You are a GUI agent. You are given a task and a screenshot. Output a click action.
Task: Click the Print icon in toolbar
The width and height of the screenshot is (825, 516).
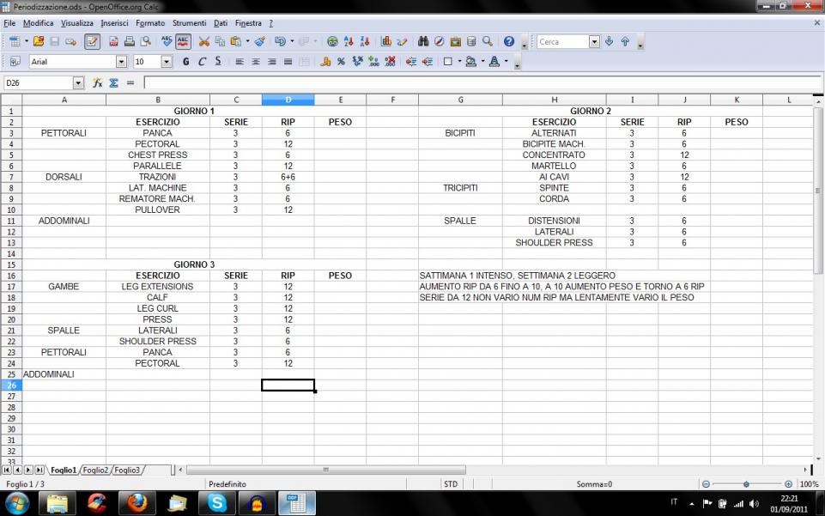coord(130,41)
